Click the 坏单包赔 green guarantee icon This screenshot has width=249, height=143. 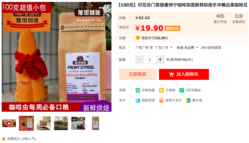pos(138,90)
